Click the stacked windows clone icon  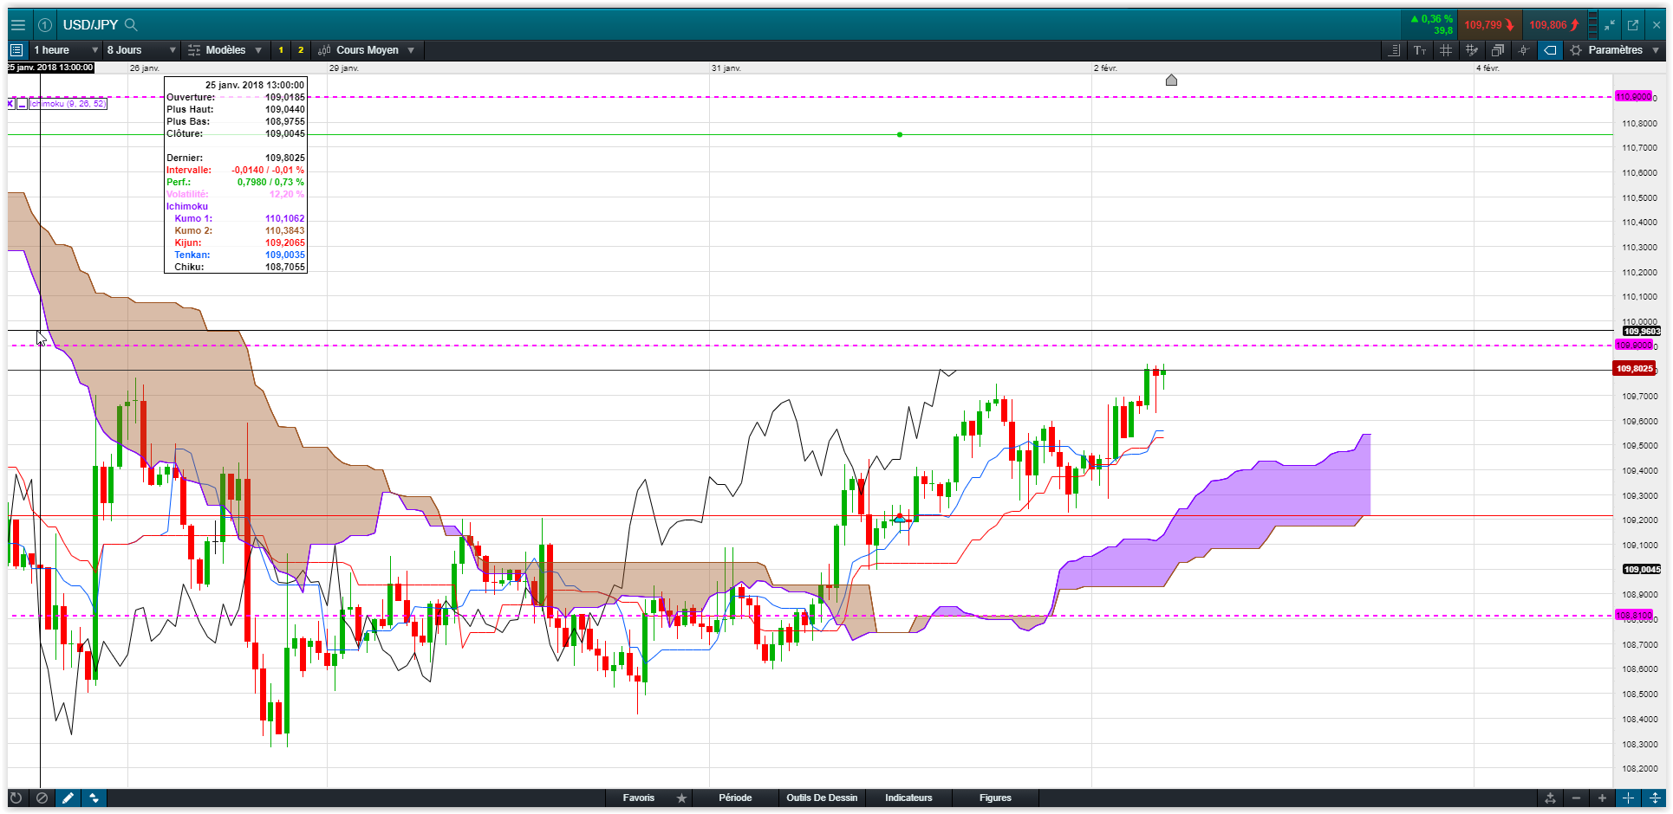(1498, 50)
